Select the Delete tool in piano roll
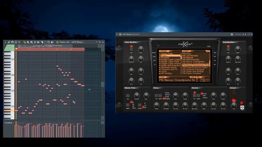The height and width of the screenshot is (147, 262). 35,42
